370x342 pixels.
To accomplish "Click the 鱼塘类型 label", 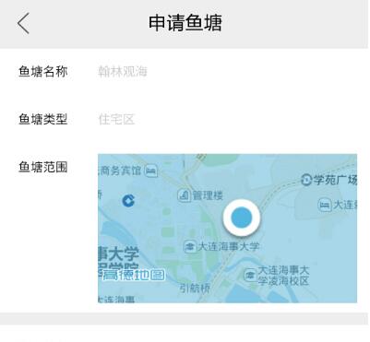I will [x=42, y=119].
